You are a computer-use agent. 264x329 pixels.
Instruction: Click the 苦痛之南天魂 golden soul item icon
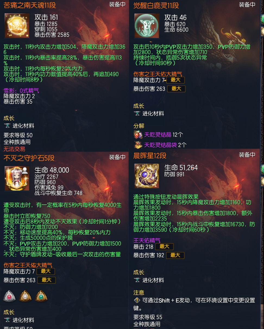coord(17,26)
